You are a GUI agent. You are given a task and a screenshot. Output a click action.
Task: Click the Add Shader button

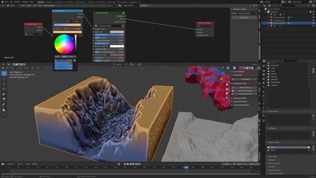(x=244, y=18)
